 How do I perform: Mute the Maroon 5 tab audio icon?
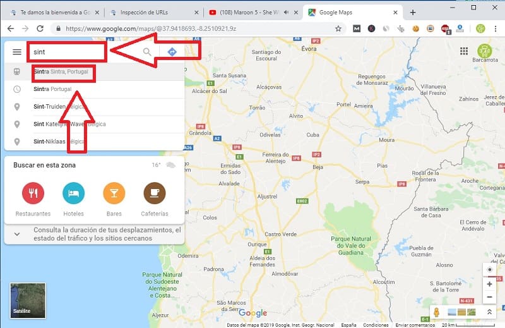(x=286, y=12)
